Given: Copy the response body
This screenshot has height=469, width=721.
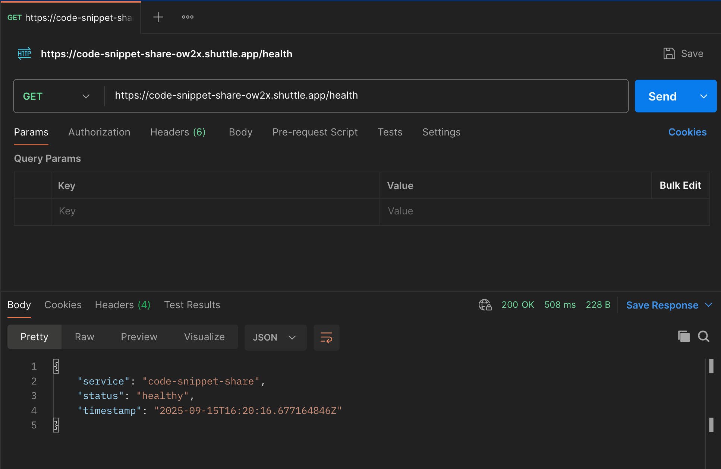Looking at the screenshot, I should pos(683,336).
